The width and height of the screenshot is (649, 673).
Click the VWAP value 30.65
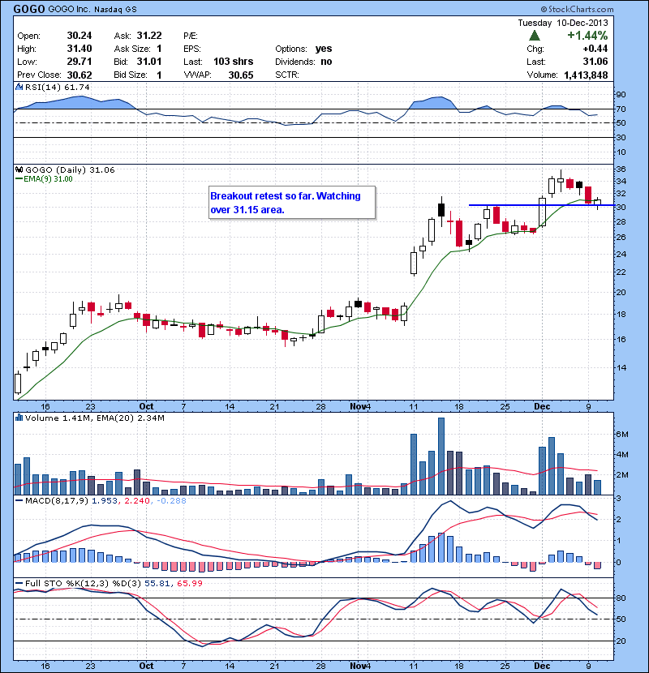(240, 75)
